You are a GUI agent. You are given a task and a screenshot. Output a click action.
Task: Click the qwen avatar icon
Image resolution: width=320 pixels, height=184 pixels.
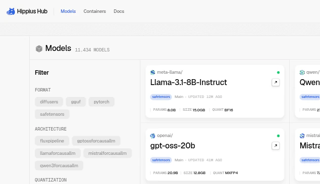pyautogui.click(x=302, y=72)
